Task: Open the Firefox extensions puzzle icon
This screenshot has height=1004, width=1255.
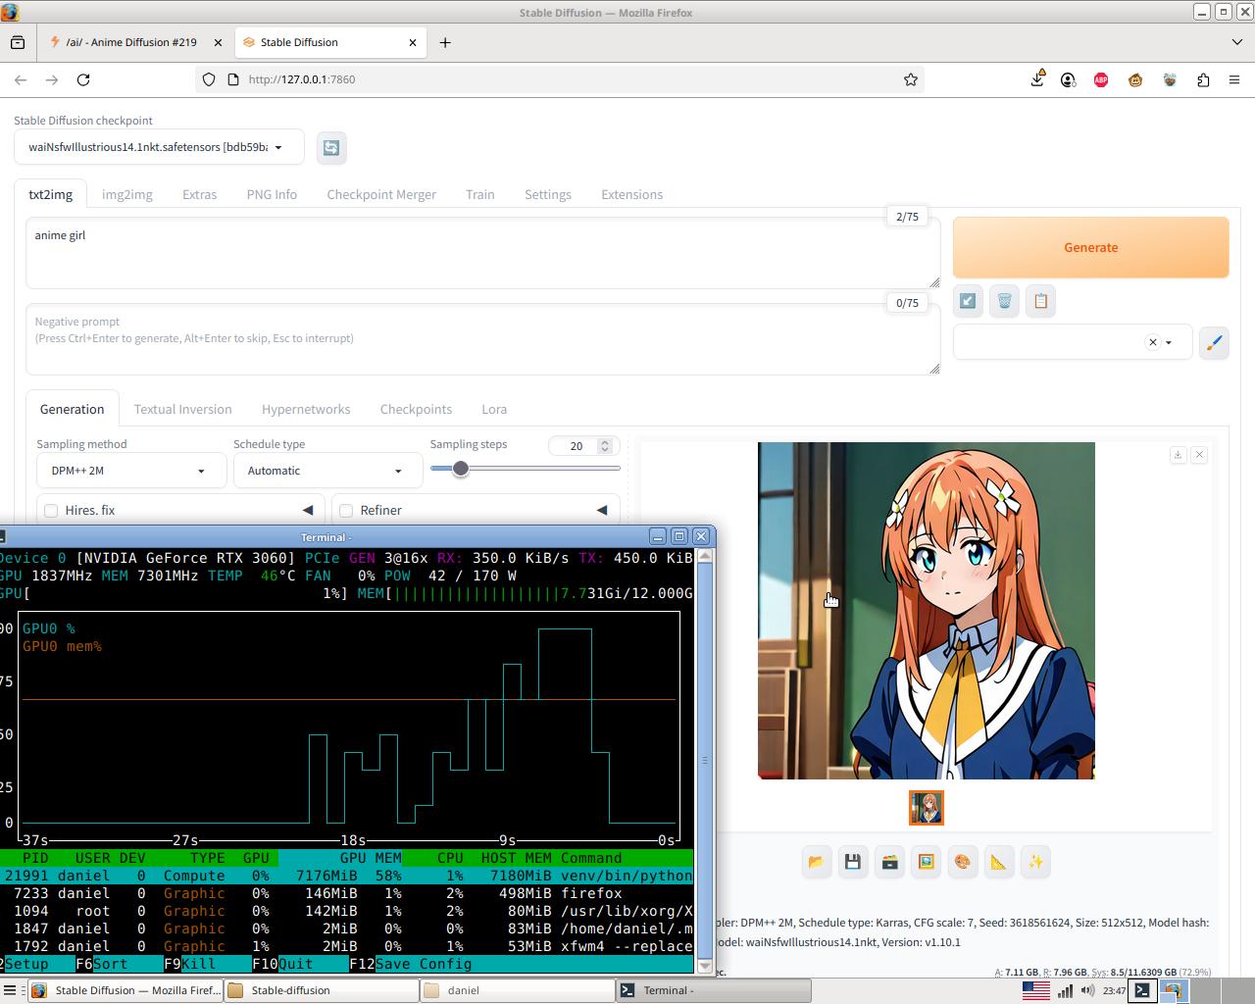Action: [1203, 79]
